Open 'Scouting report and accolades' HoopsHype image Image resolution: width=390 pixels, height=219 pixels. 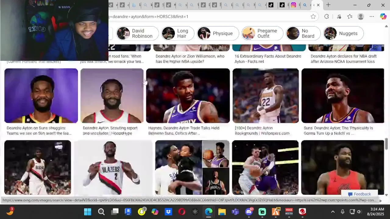[x=112, y=96]
